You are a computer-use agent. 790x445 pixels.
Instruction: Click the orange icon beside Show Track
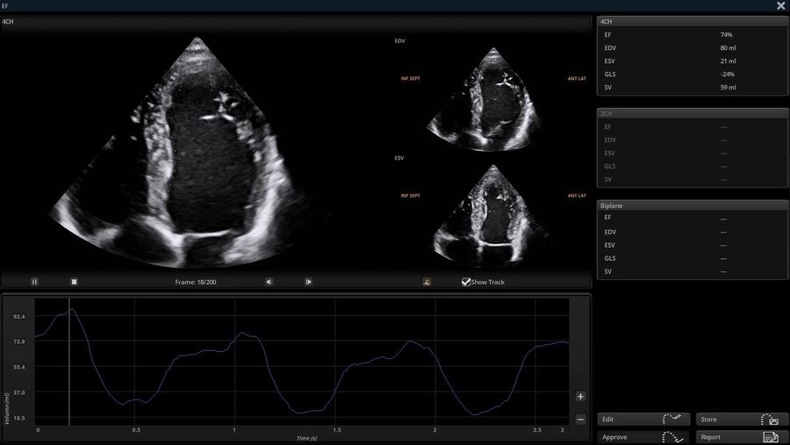[x=427, y=282]
